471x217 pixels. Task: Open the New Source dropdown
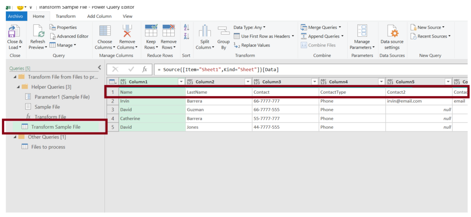pos(427,27)
